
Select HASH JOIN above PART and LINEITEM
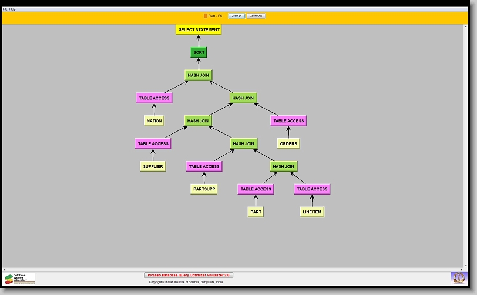pyautogui.click(x=283, y=166)
